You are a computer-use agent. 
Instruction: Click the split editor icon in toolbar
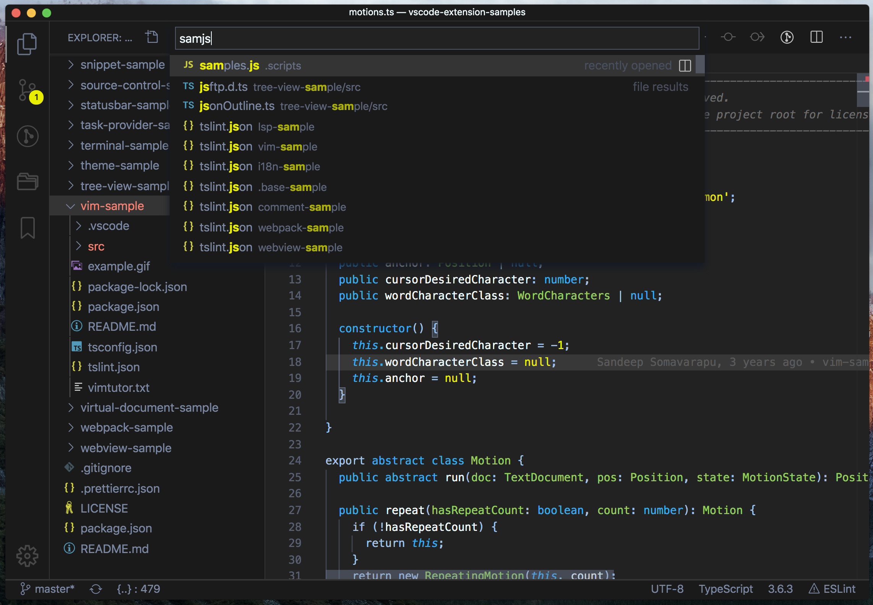pos(816,37)
